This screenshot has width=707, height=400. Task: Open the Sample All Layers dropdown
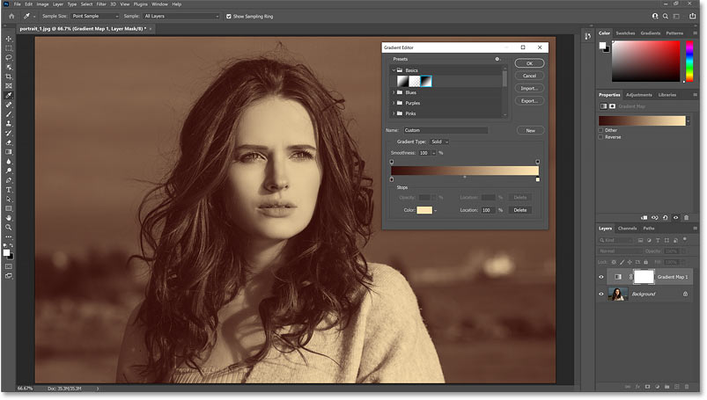(181, 16)
